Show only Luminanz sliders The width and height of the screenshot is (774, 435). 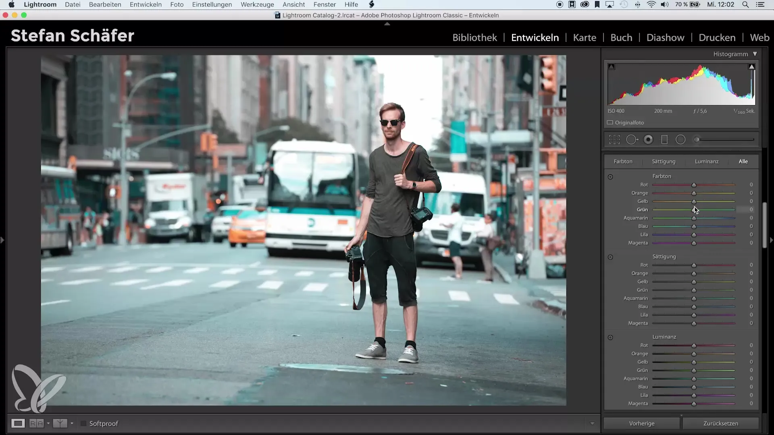click(707, 162)
